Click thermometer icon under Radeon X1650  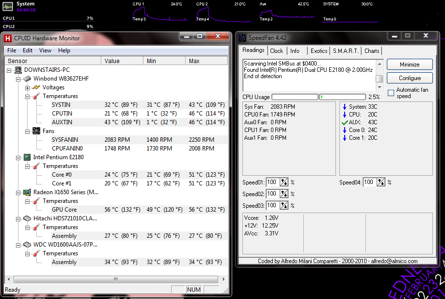pos(36,201)
